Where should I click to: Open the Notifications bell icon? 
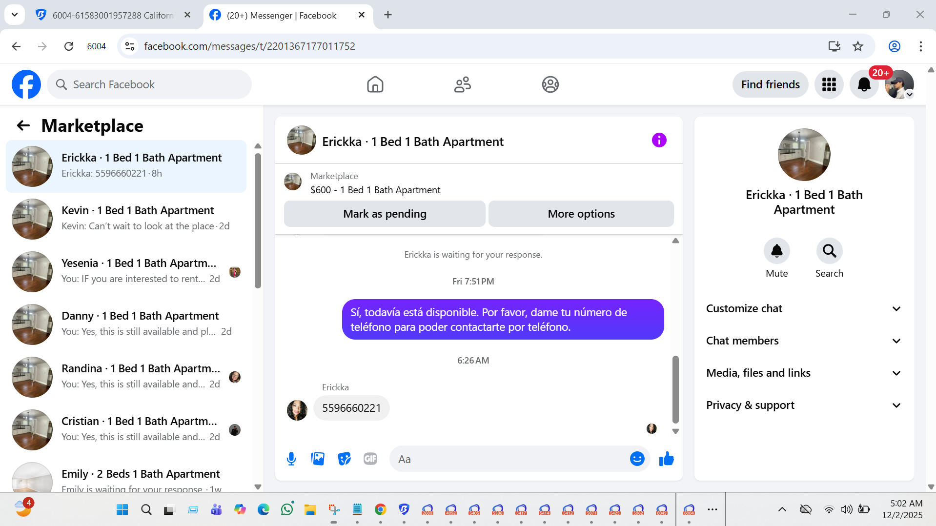pos(864,84)
